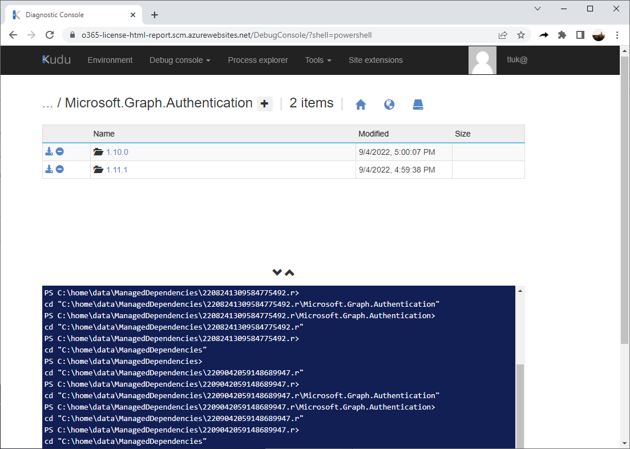Reload the page
Screen dimensions: 630x449
click(x=50, y=35)
